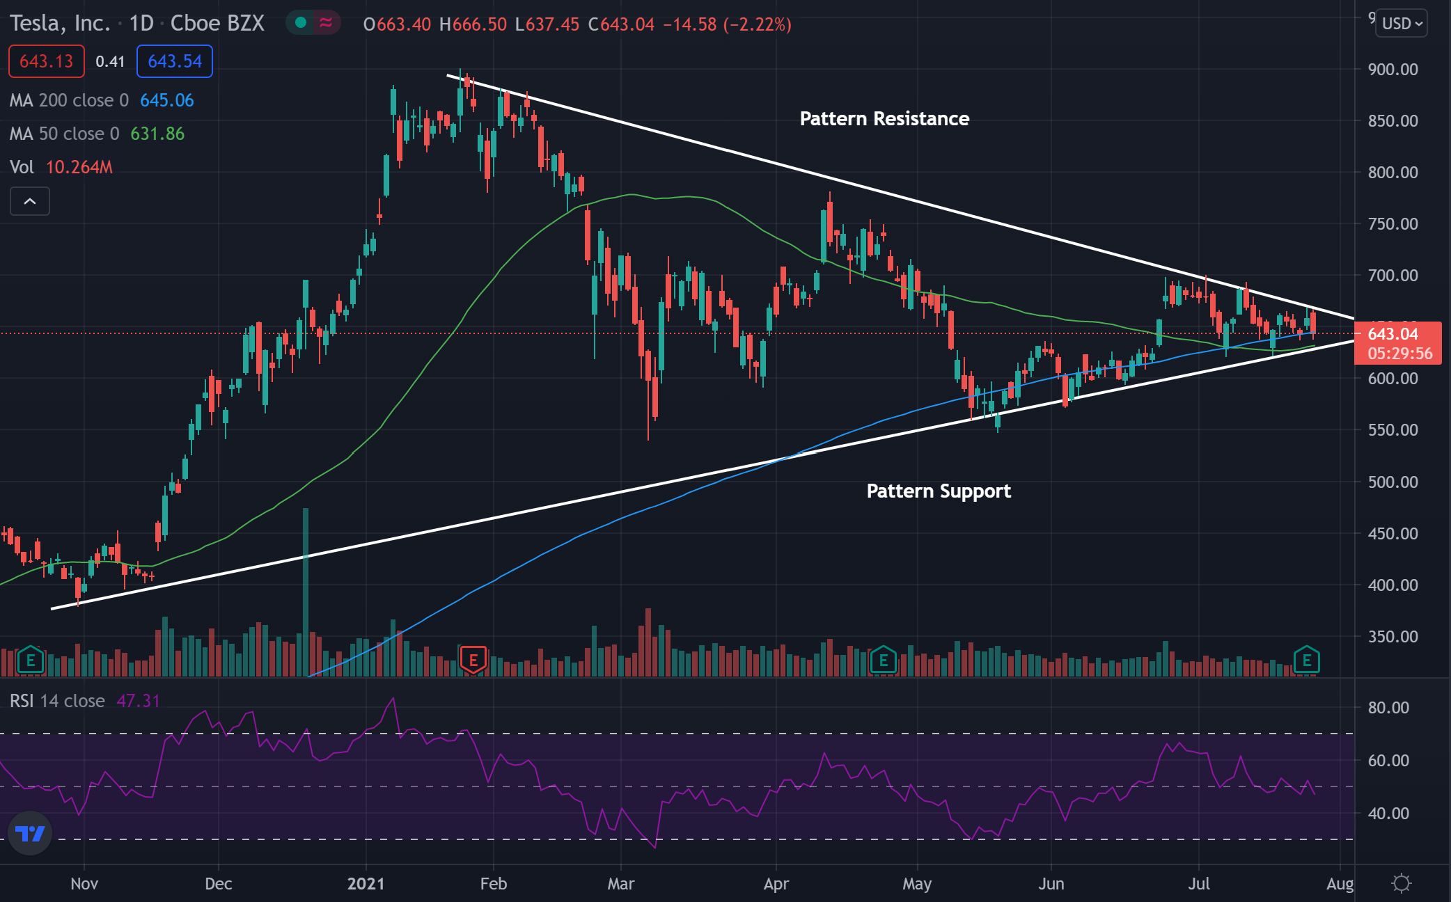The height and width of the screenshot is (902, 1451).
Task: Click the red late-January earnings E marker
Action: (x=473, y=660)
